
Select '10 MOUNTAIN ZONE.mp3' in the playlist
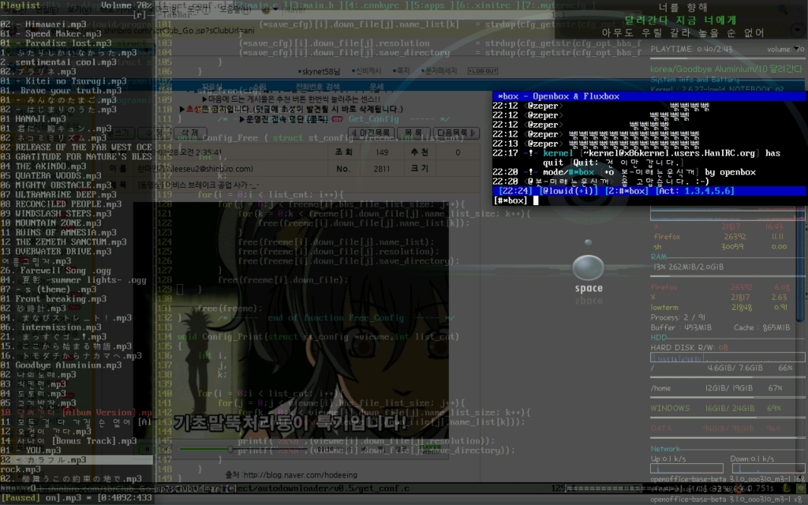50,223
